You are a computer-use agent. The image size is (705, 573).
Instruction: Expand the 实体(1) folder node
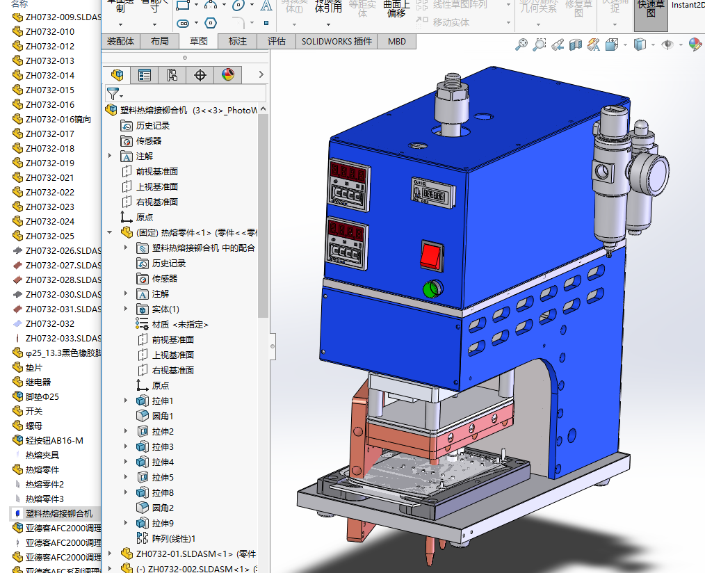(x=126, y=309)
